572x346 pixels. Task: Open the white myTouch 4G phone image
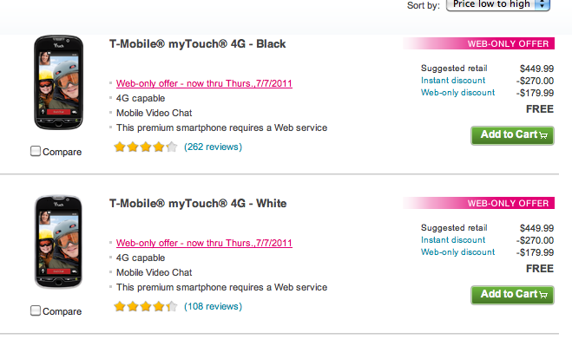click(58, 242)
